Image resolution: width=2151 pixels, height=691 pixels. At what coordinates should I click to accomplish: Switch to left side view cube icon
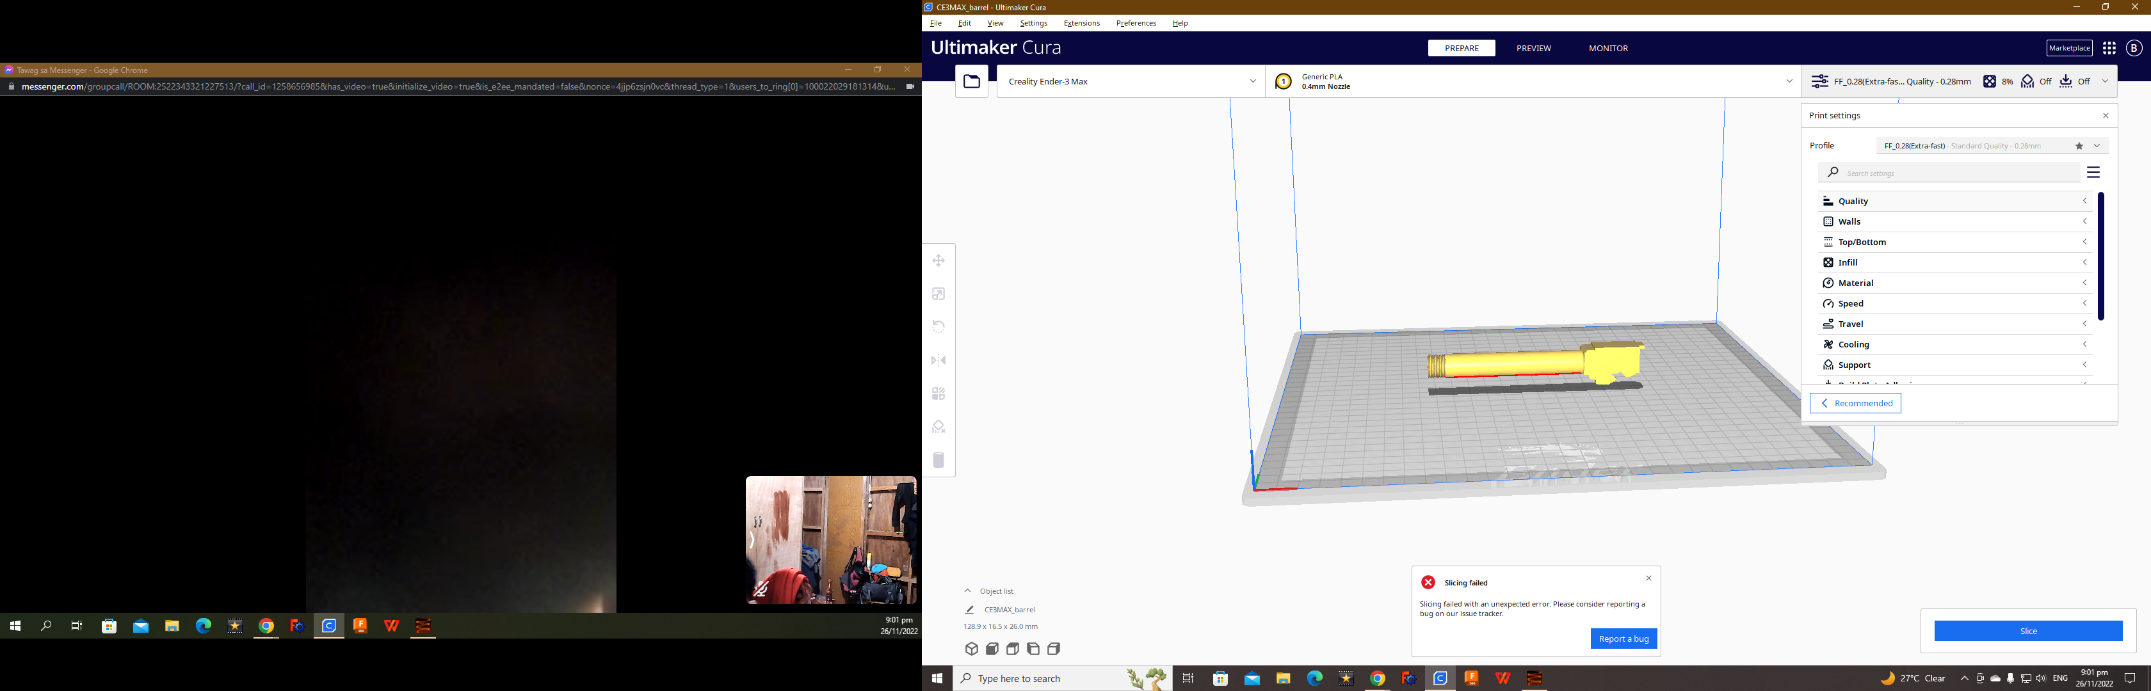click(x=1033, y=648)
